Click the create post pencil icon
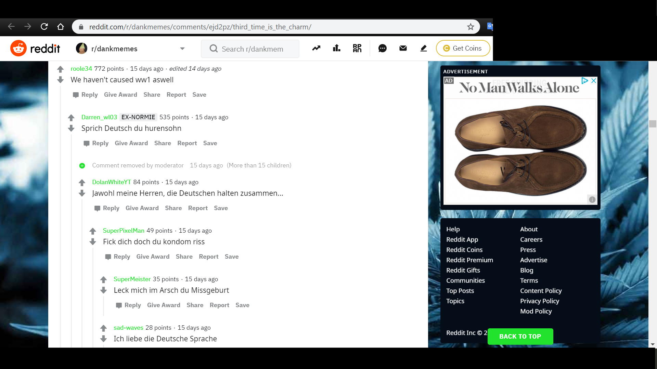 click(x=424, y=48)
